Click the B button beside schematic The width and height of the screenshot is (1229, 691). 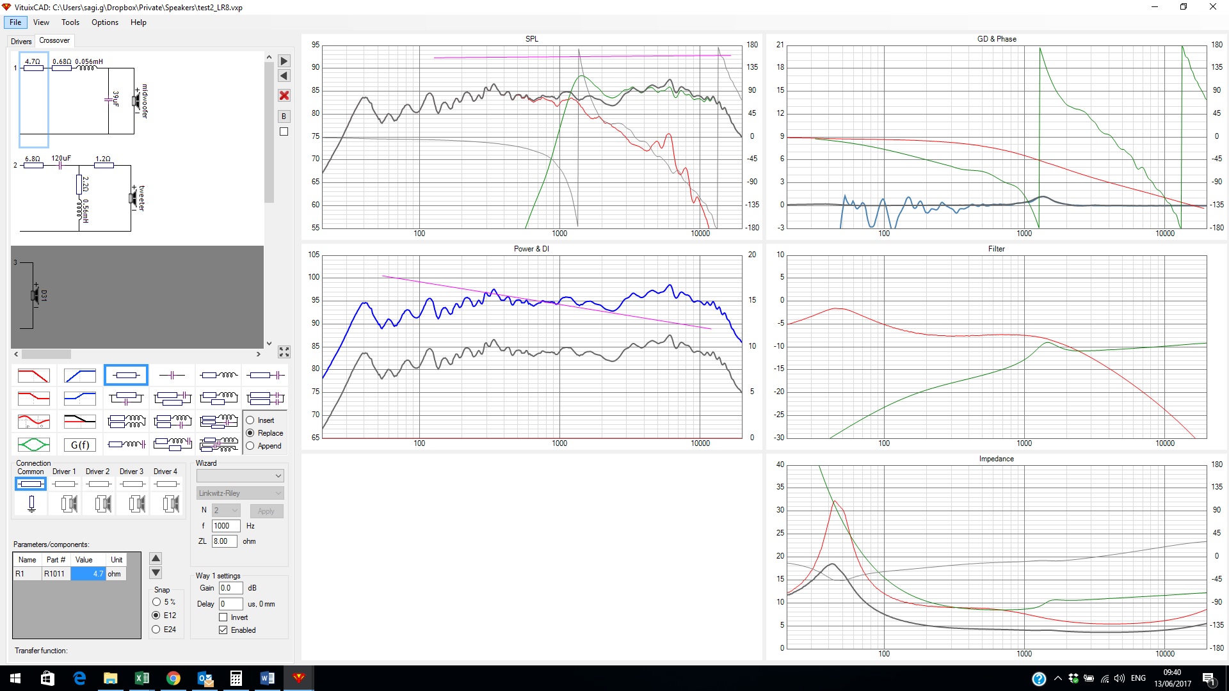coord(284,116)
